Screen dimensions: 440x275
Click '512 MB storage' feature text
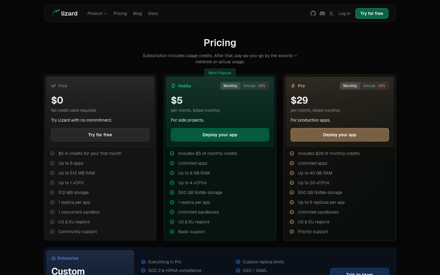point(74,193)
